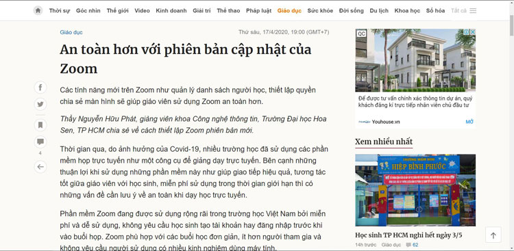Select the highlighted Giáo dục menu item
The width and height of the screenshot is (514, 251).
[289, 10]
